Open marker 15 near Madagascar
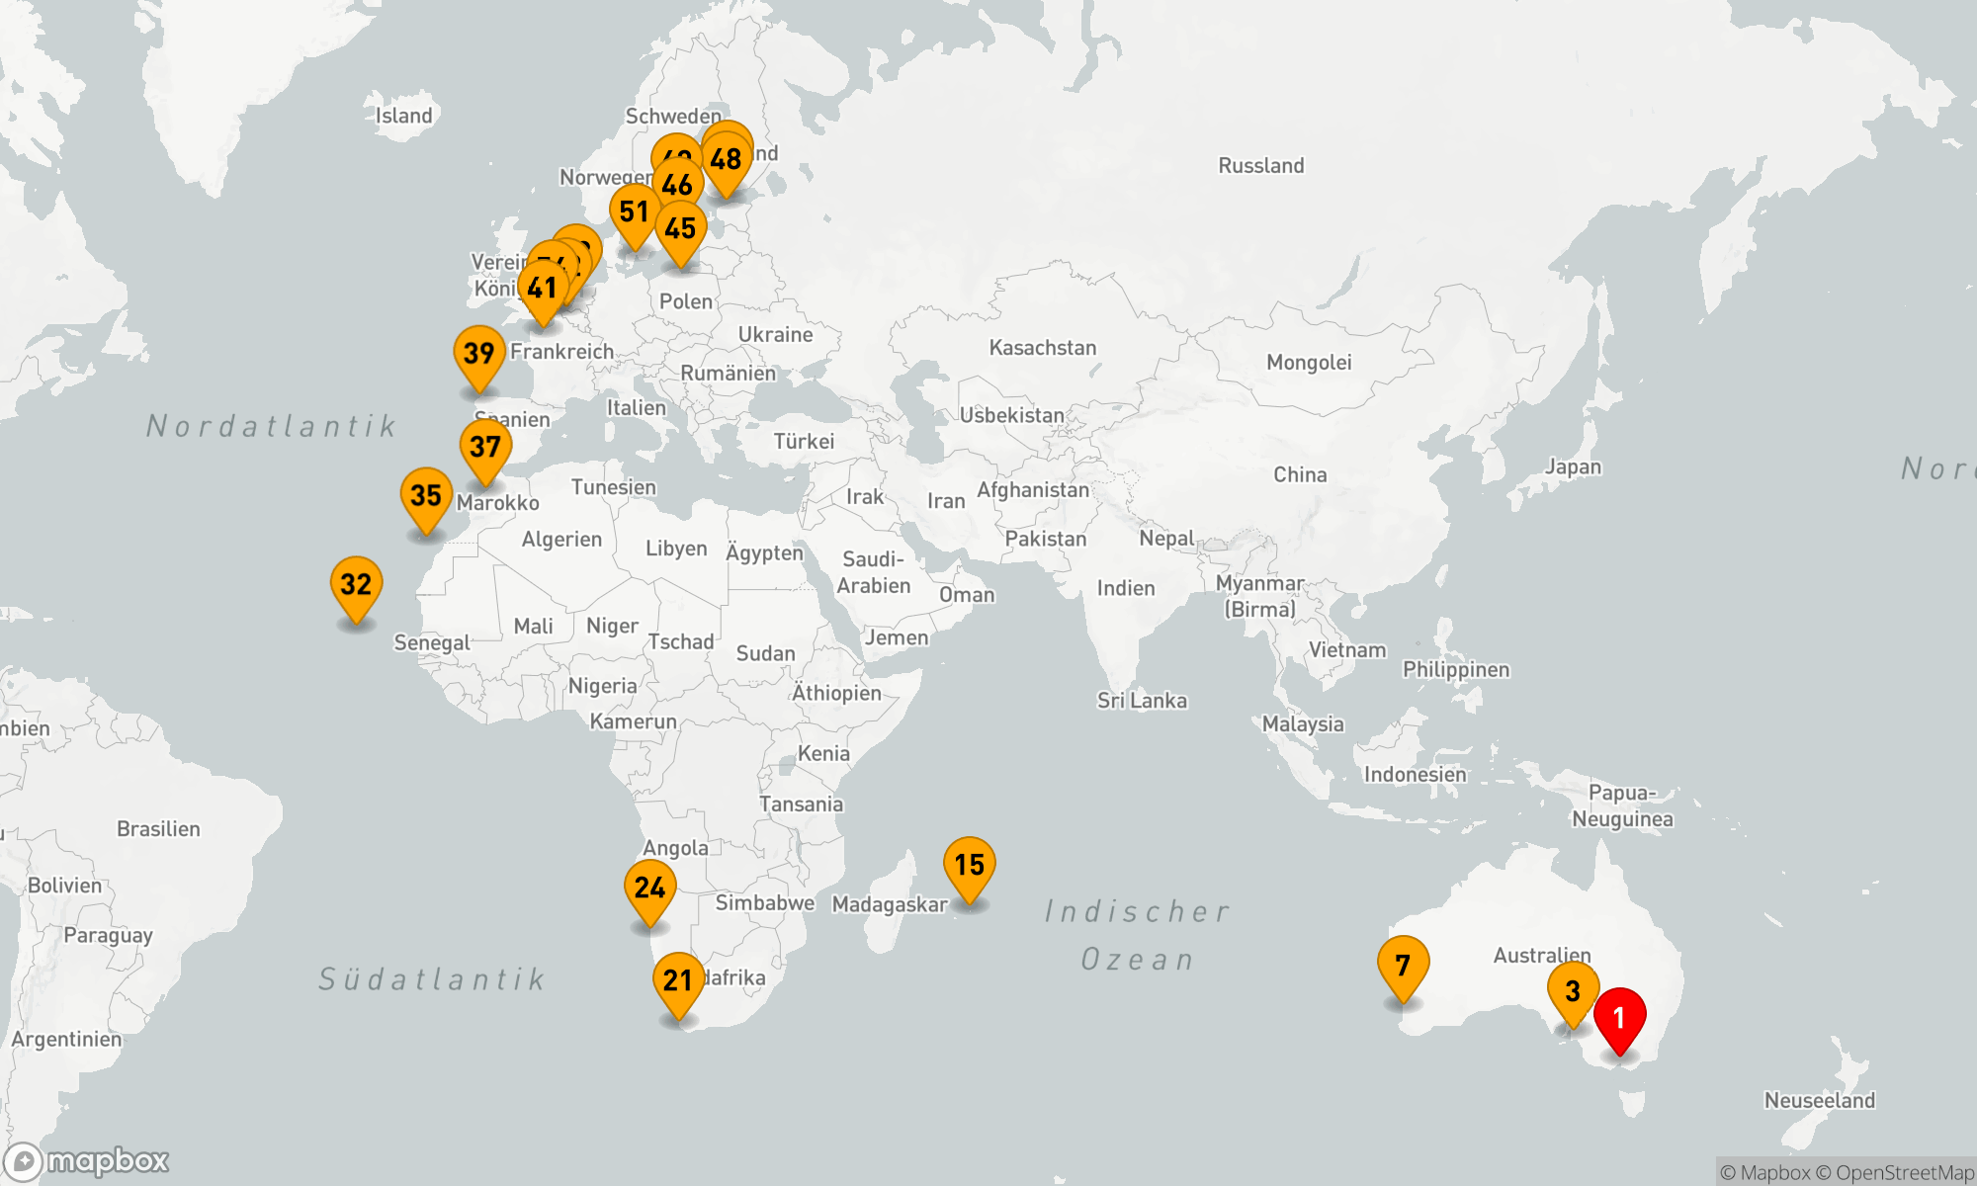1977x1186 pixels. 969,865
